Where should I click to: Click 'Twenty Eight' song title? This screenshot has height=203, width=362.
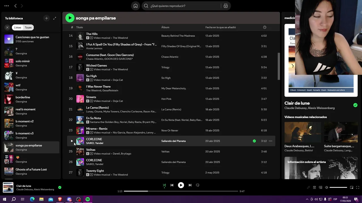(x=95, y=171)
